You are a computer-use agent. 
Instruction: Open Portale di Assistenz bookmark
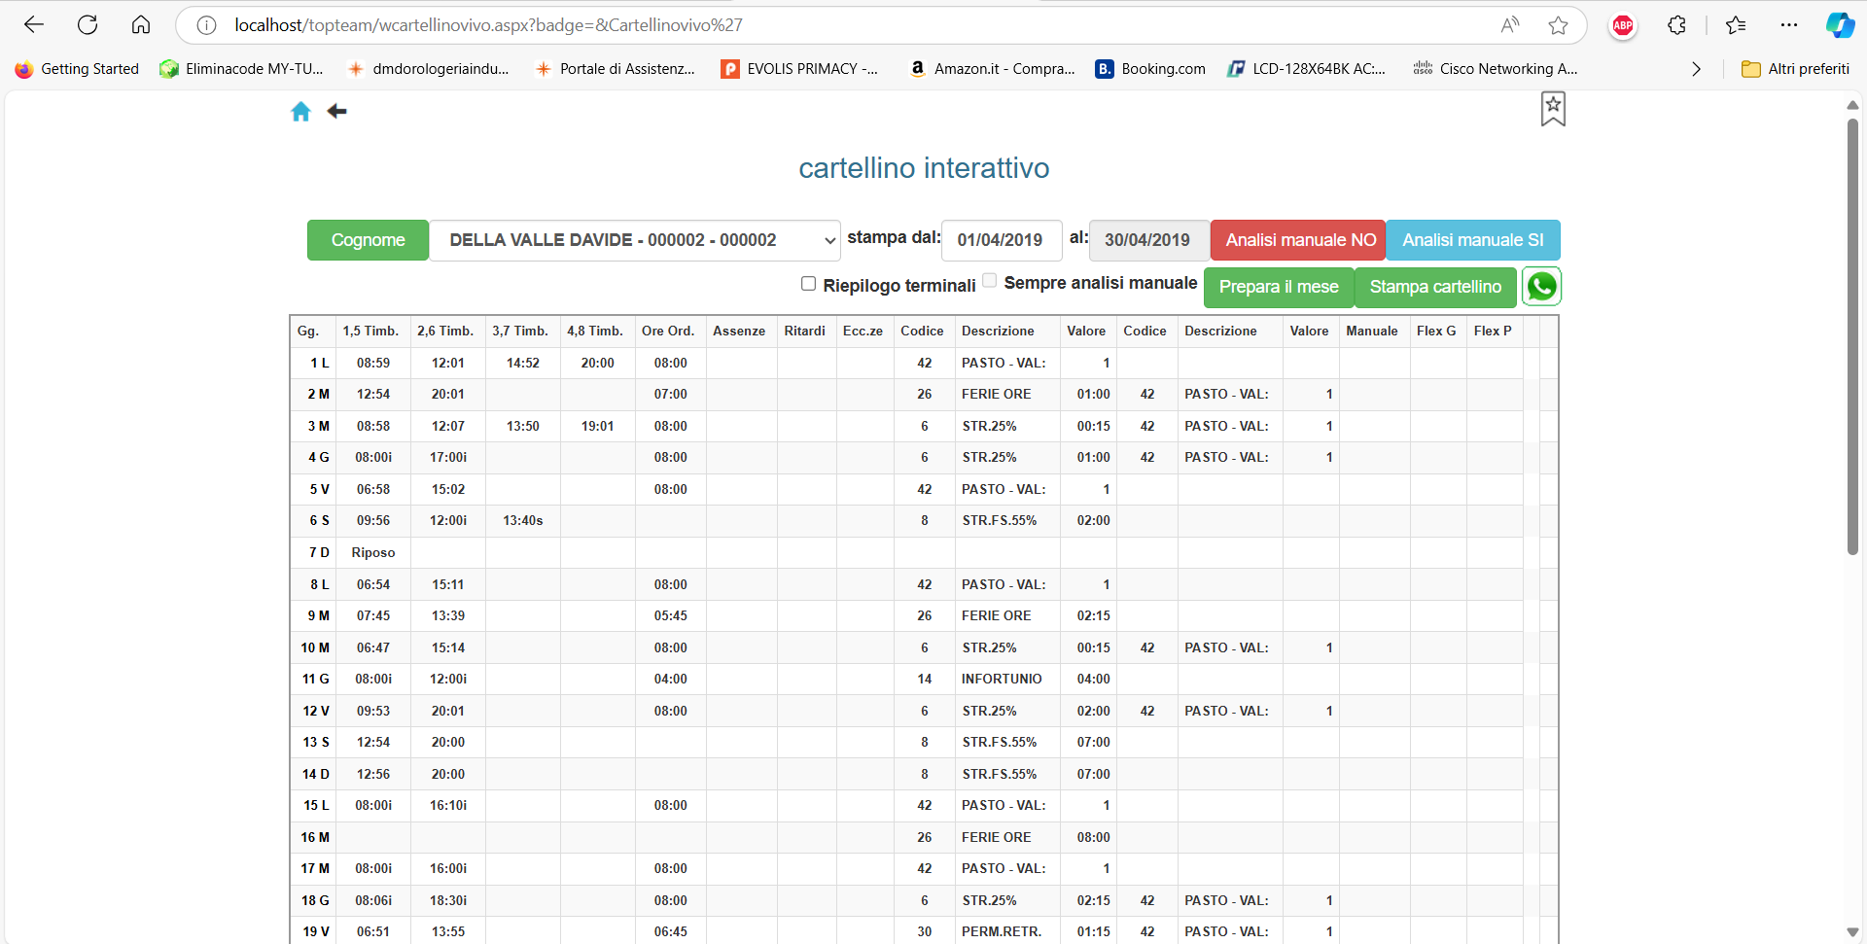tap(616, 69)
